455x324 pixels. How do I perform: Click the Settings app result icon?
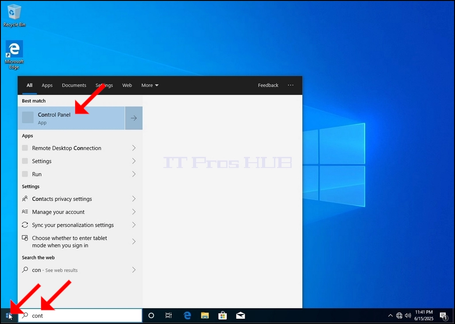pyautogui.click(x=25, y=161)
